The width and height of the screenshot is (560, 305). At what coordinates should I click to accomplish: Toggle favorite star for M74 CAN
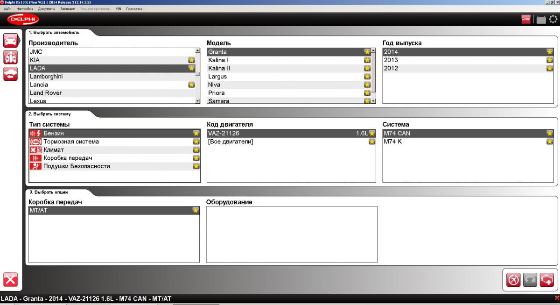pos(550,134)
